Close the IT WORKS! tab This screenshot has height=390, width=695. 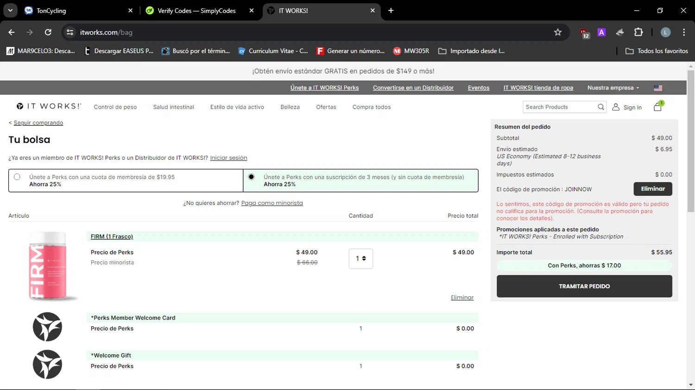click(373, 10)
